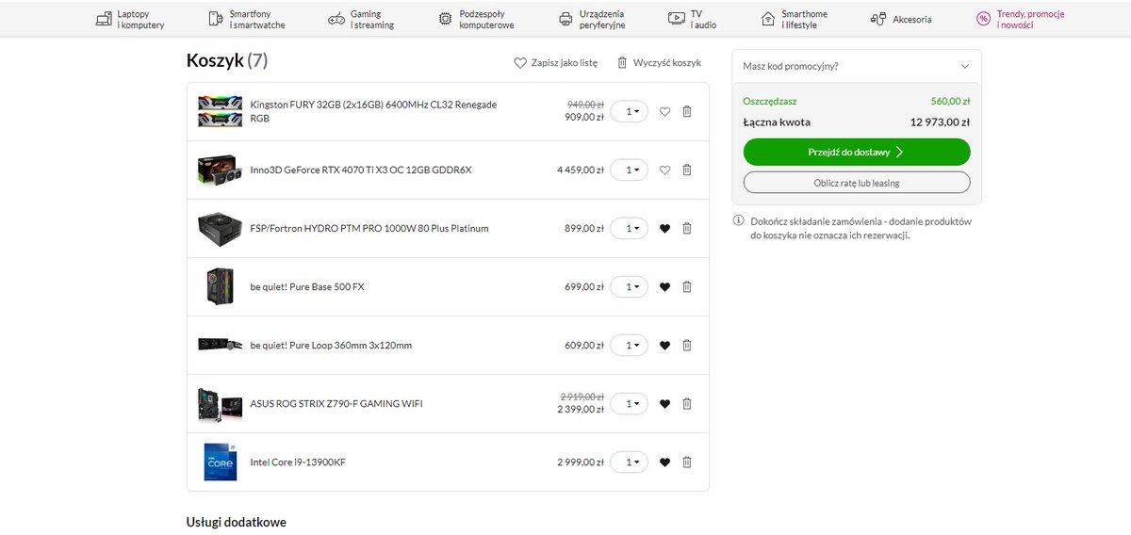Screen dimensions: 1131x535
Task: Open be quiet! Pure Base 500 FX link
Action: tap(307, 286)
